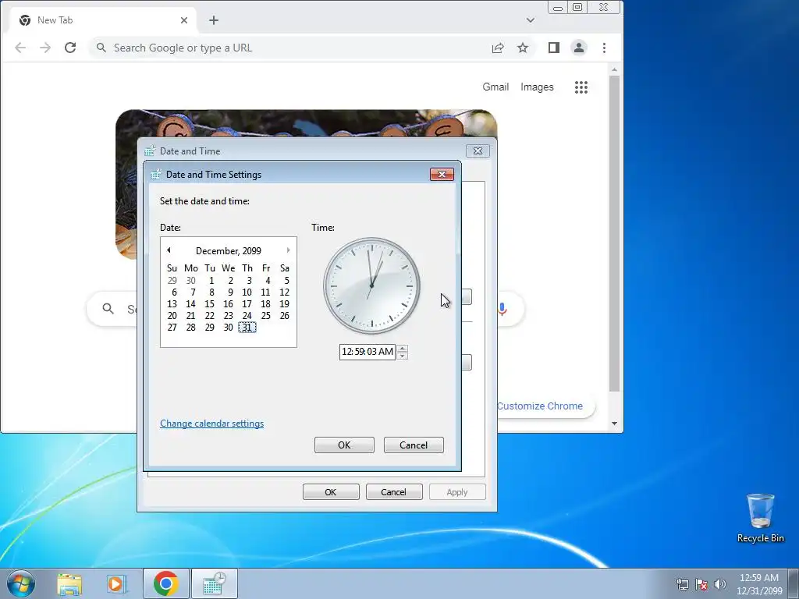Click OK in Date and Time window
The image size is (799, 599).
coord(331,492)
